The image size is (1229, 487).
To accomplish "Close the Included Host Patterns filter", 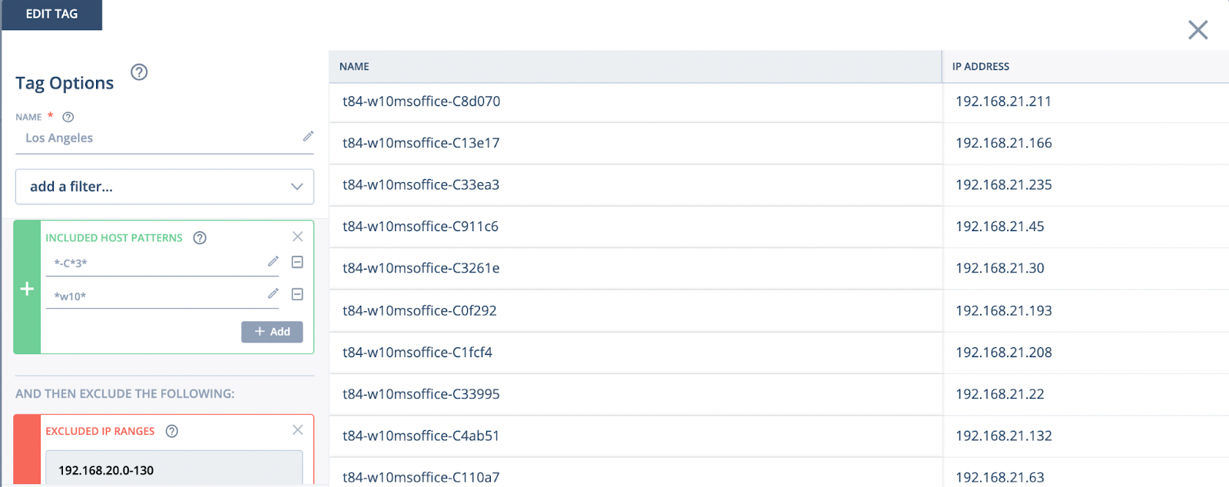I will [298, 237].
